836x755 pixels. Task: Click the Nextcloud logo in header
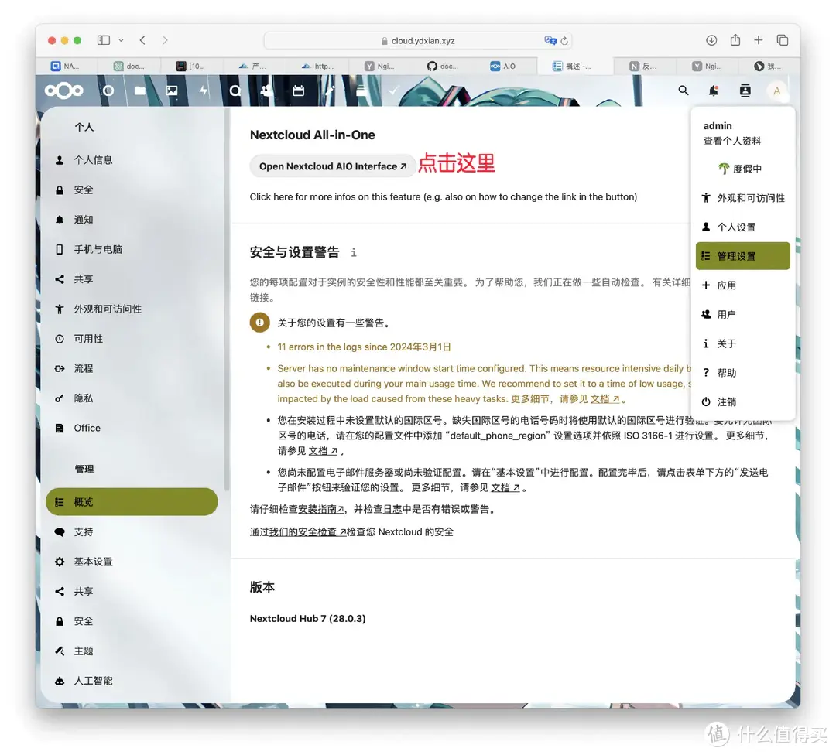click(x=64, y=91)
